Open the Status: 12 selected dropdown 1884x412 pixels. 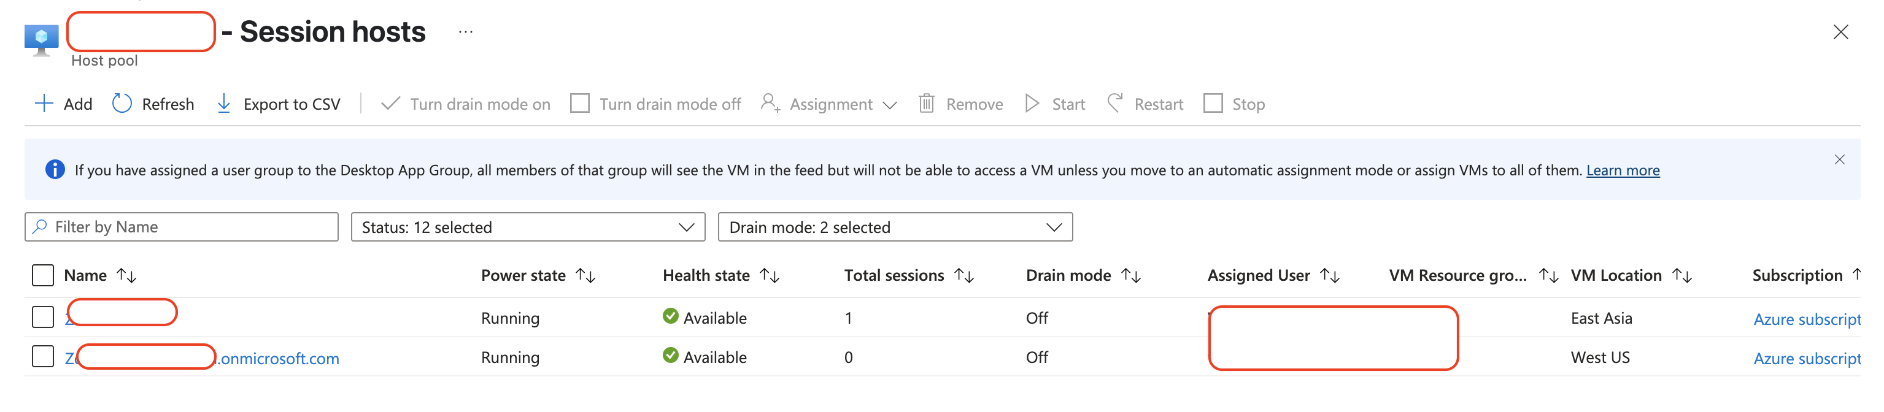pos(528,227)
